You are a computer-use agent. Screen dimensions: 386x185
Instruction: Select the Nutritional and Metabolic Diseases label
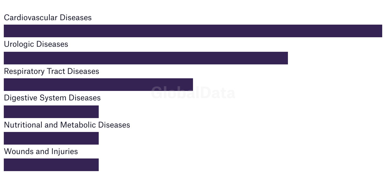pyautogui.click(x=67, y=125)
